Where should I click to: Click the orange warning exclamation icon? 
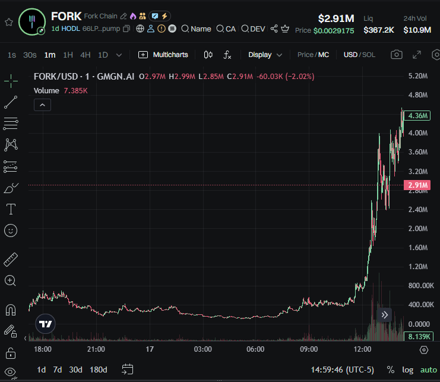point(162,29)
